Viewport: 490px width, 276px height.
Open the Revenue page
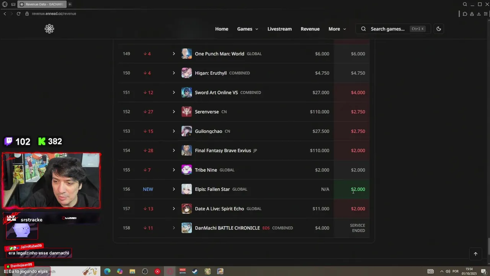point(310,29)
